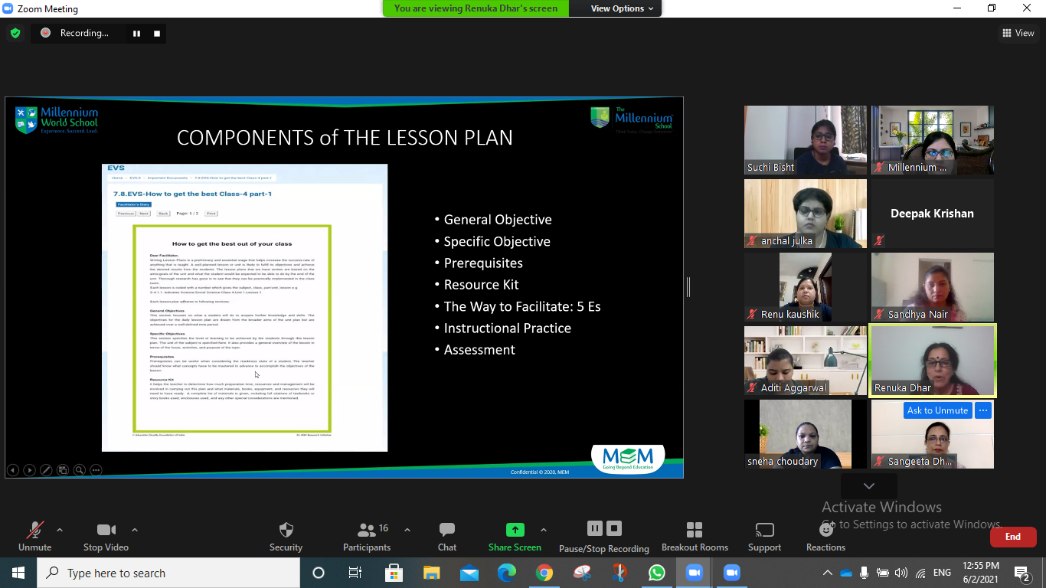Screen dimensions: 1046x588
Task: Open Cortana circle icon on taskbar
Action: 319,573
